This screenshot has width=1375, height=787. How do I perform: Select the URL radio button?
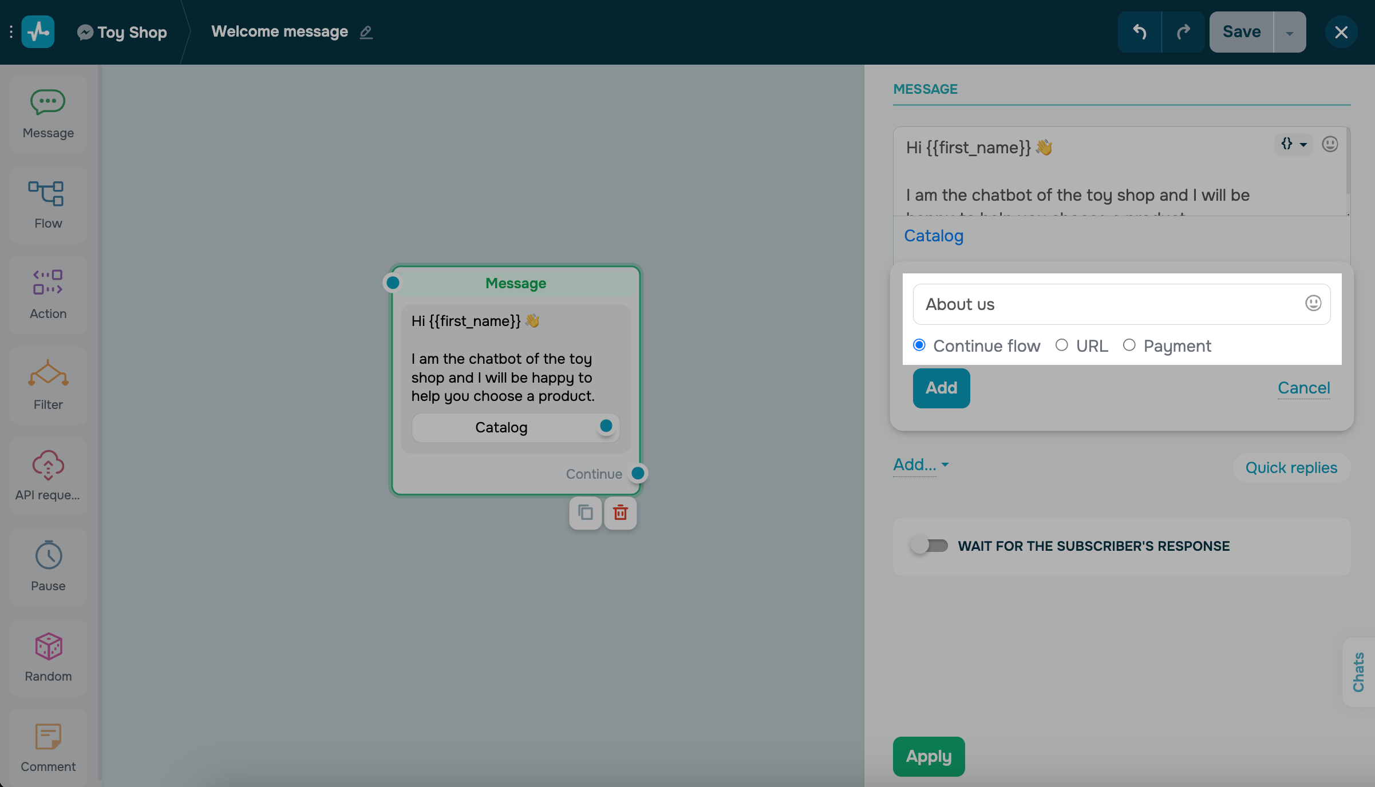point(1062,345)
